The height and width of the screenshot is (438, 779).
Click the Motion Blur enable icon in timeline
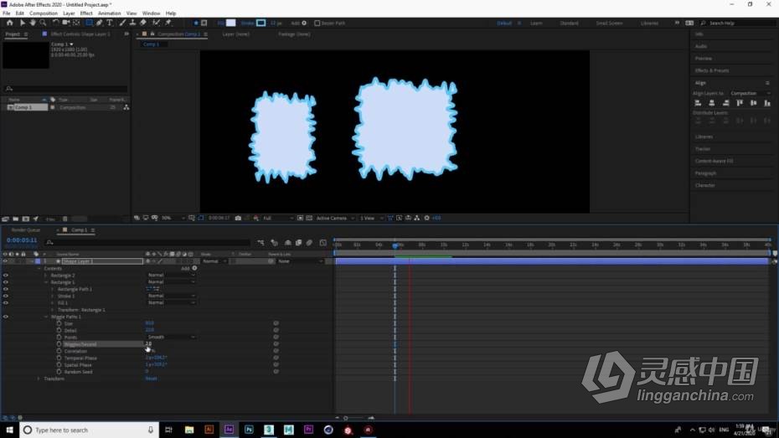pyautogui.click(x=309, y=242)
